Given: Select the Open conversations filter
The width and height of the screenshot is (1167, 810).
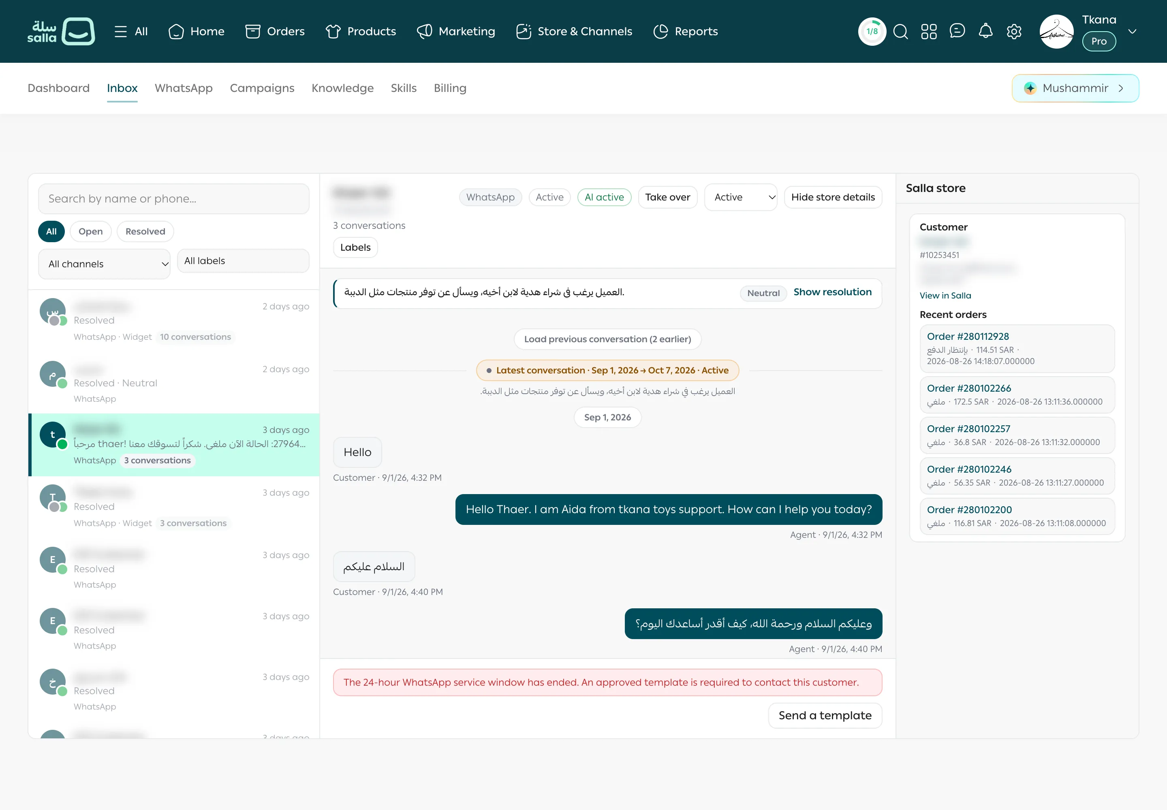Looking at the screenshot, I should tap(90, 231).
